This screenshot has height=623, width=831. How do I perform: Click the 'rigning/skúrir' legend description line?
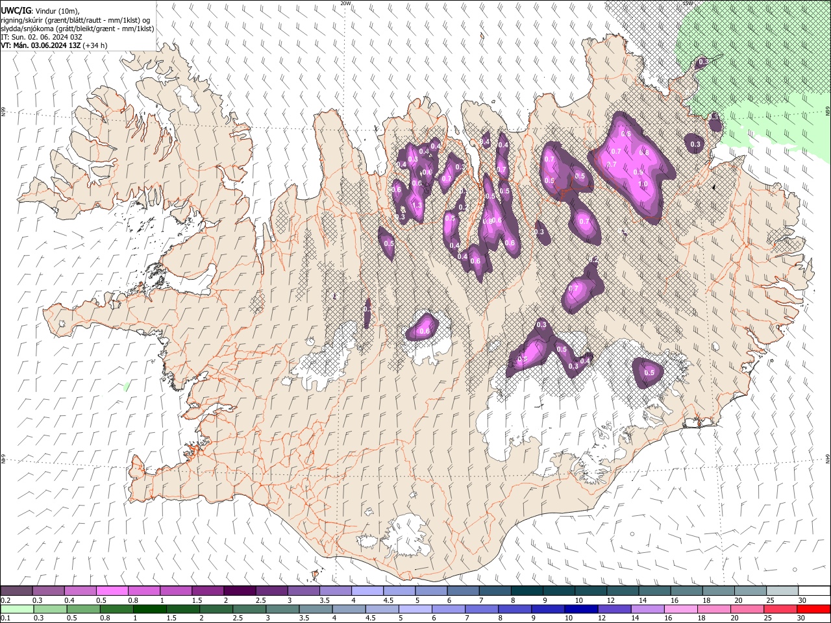coord(76,19)
